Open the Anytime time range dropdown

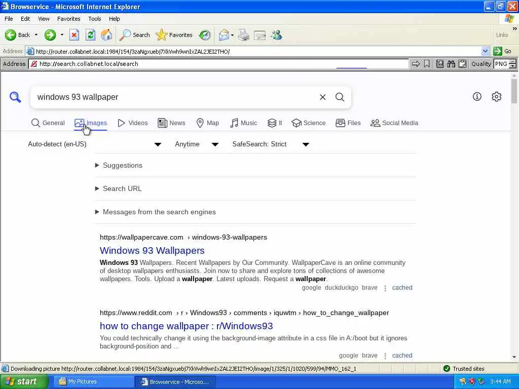click(x=197, y=144)
